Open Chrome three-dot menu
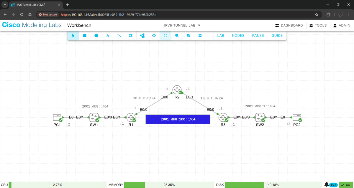 pyautogui.click(x=348, y=14)
